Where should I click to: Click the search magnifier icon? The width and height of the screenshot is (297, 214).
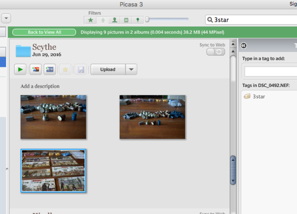[x=210, y=19]
